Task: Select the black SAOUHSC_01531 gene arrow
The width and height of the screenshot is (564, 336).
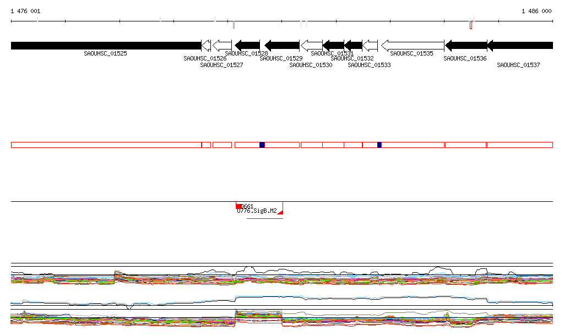Action: [x=333, y=46]
